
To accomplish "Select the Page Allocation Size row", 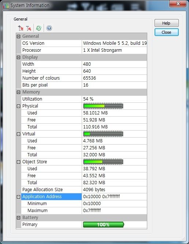I will [84, 190].
